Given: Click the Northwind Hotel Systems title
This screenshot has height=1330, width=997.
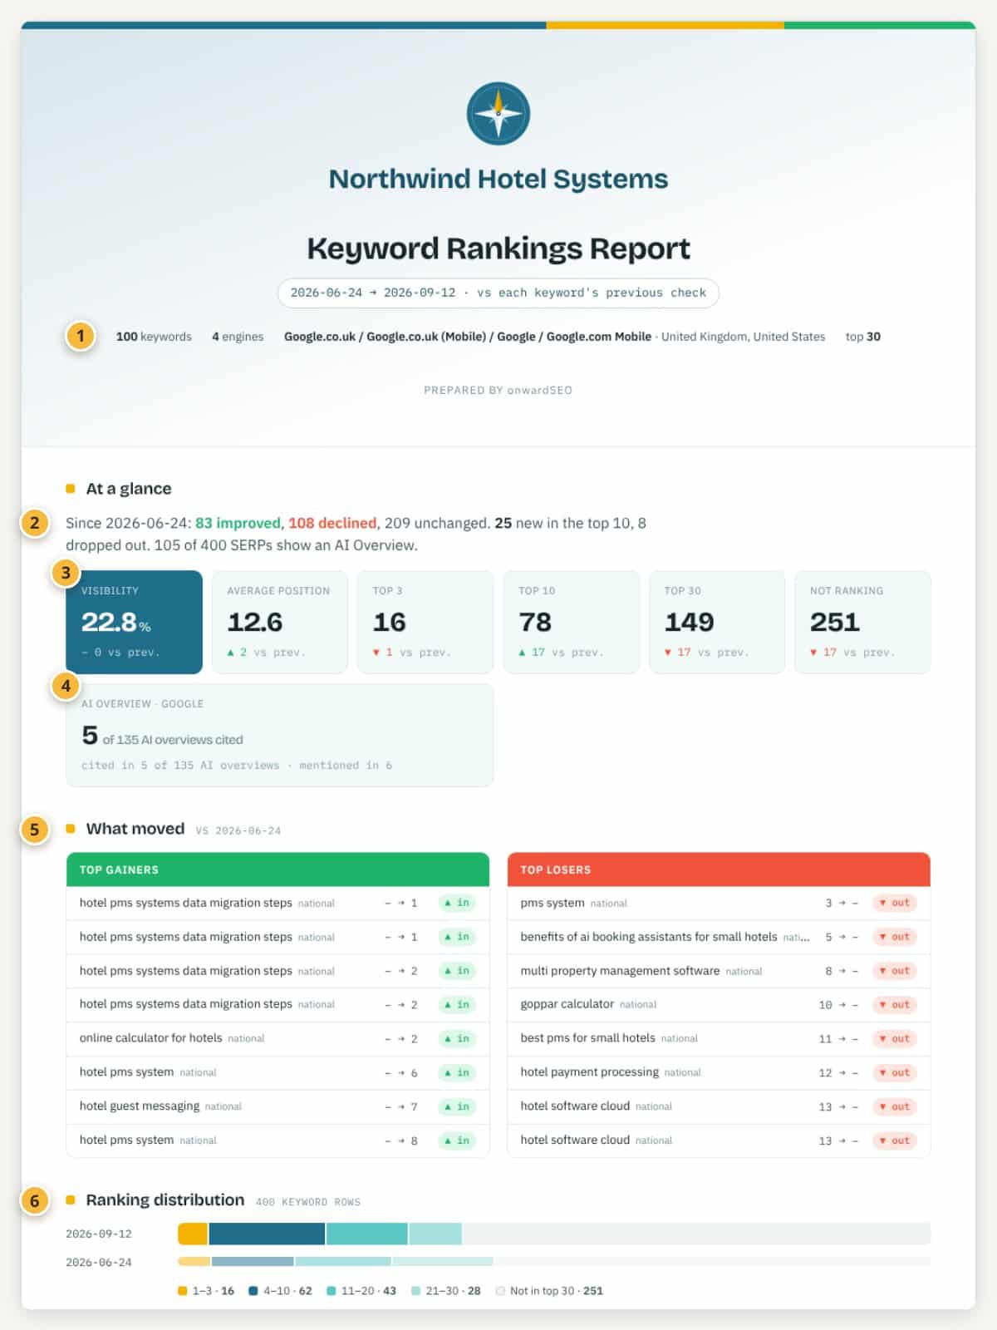Looking at the screenshot, I should pyautogui.click(x=498, y=179).
